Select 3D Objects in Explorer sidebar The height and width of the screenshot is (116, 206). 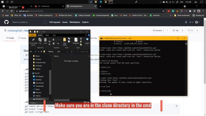point(39,77)
